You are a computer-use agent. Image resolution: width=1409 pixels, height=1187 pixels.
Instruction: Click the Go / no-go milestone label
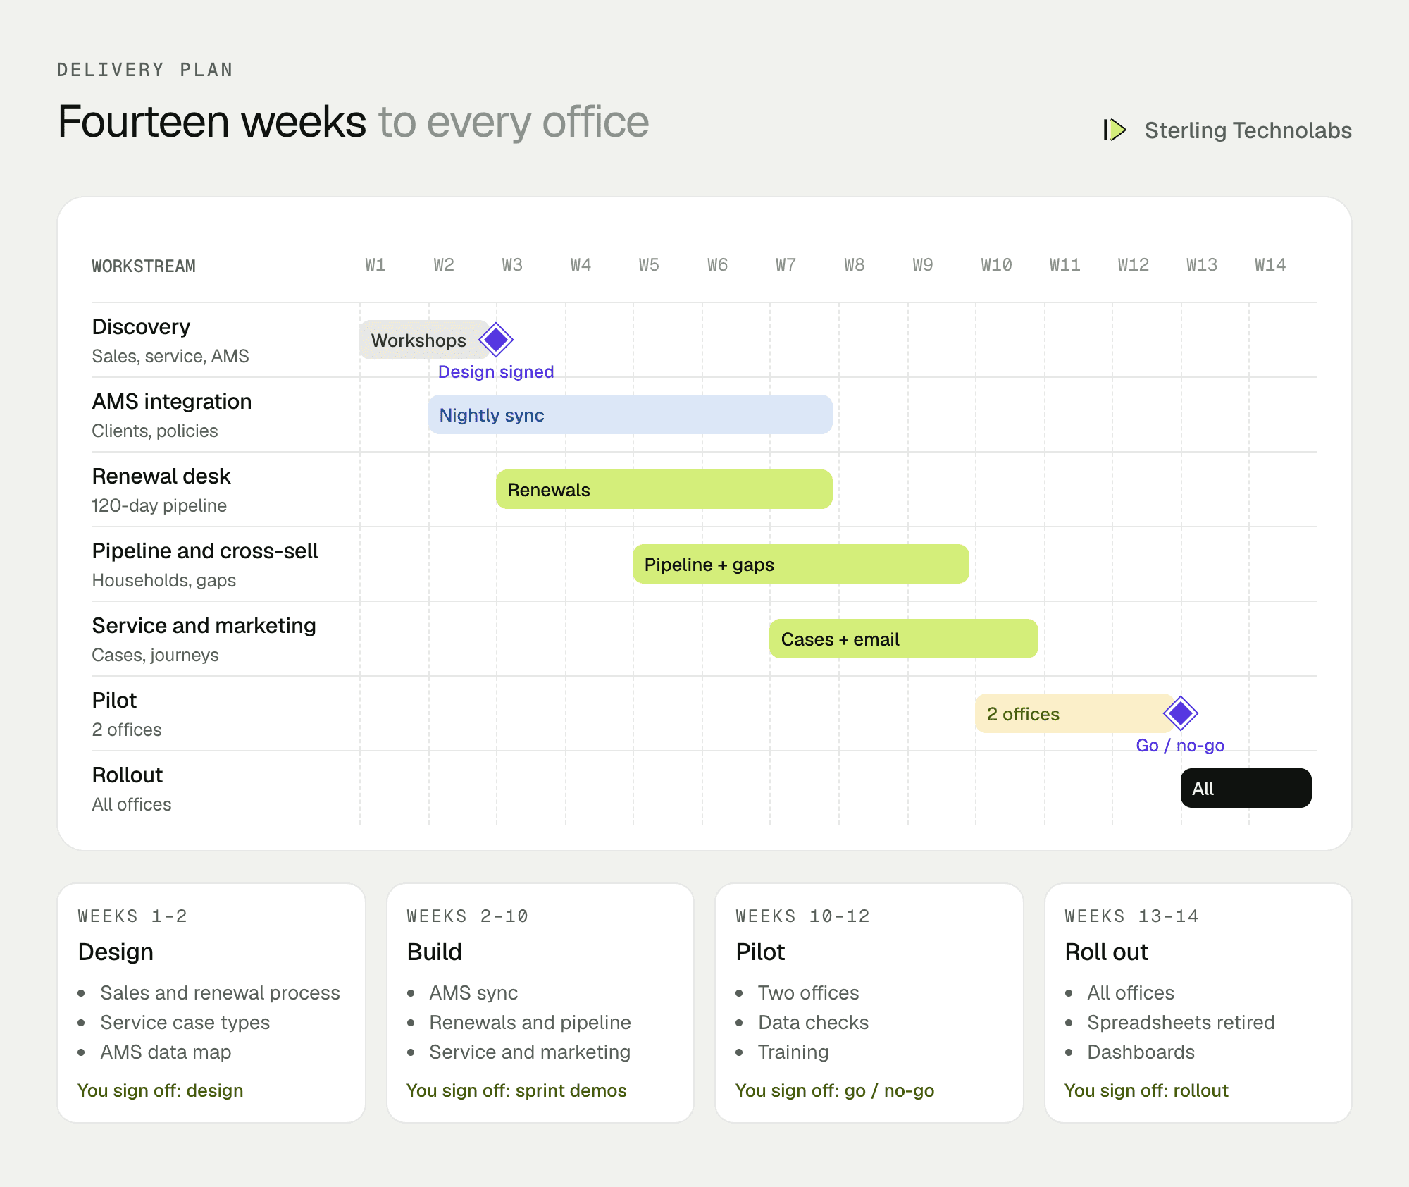click(1180, 746)
